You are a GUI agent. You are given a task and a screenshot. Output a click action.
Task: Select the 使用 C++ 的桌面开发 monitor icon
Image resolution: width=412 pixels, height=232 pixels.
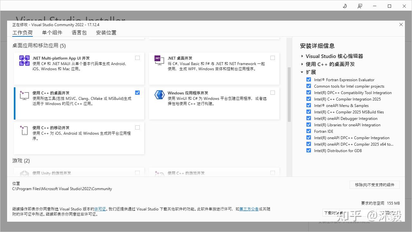[24, 96]
